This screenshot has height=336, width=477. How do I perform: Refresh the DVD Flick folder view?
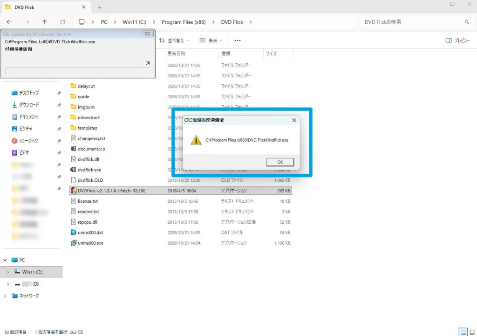(x=63, y=22)
